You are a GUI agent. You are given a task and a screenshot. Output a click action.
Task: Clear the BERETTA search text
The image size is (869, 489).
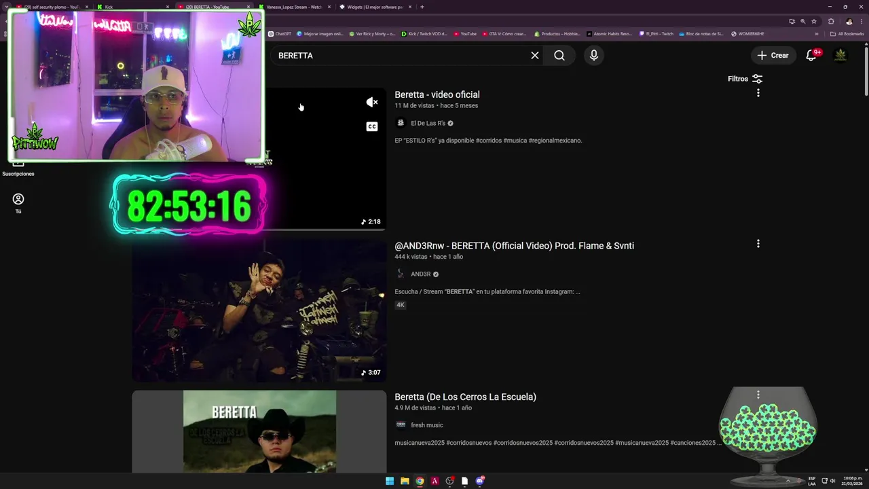pyautogui.click(x=535, y=56)
